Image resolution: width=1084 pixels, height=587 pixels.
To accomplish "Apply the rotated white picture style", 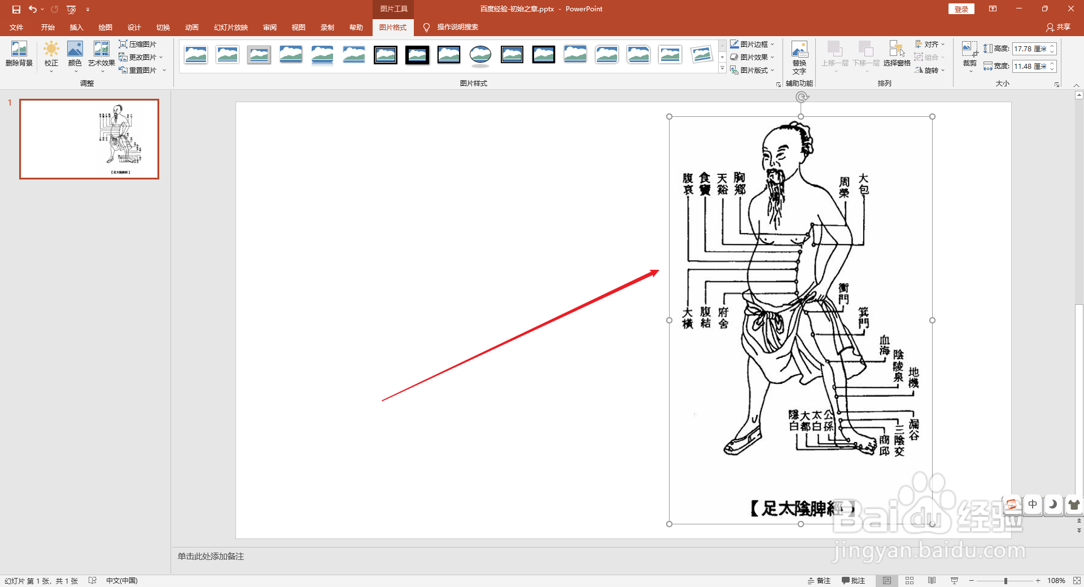I will coord(702,55).
